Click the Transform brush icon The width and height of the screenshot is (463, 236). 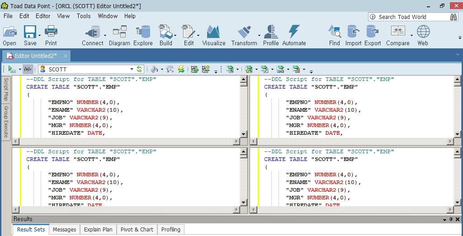(x=244, y=35)
